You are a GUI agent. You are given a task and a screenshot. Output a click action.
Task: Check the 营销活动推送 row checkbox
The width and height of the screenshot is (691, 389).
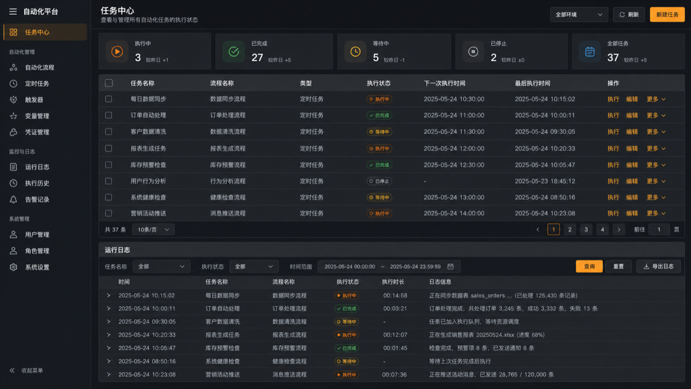point(108,213)
